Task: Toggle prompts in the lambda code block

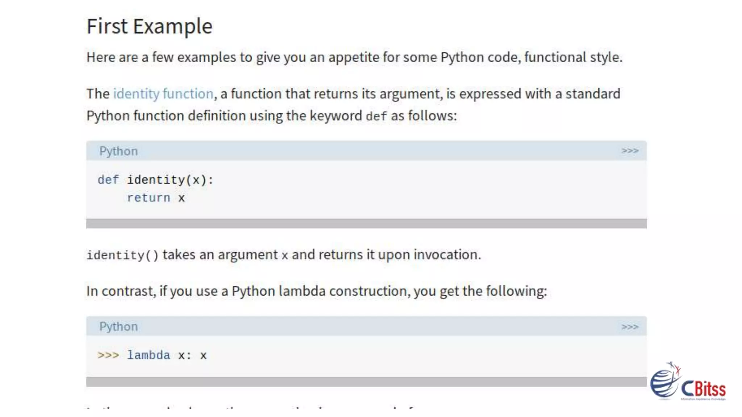Action: coord(630,327)
